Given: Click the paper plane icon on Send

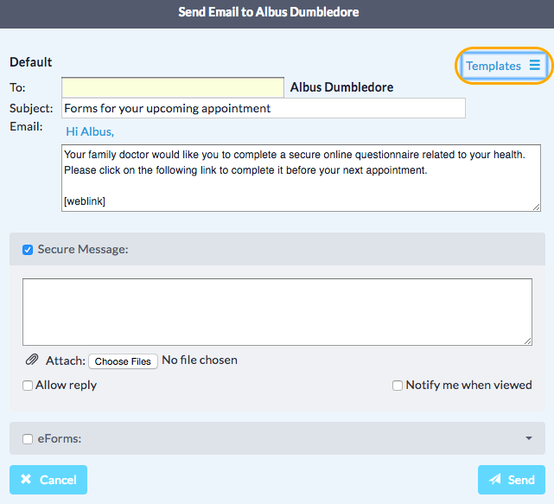Looking at the screenshot, I should [x=495, y=480].
